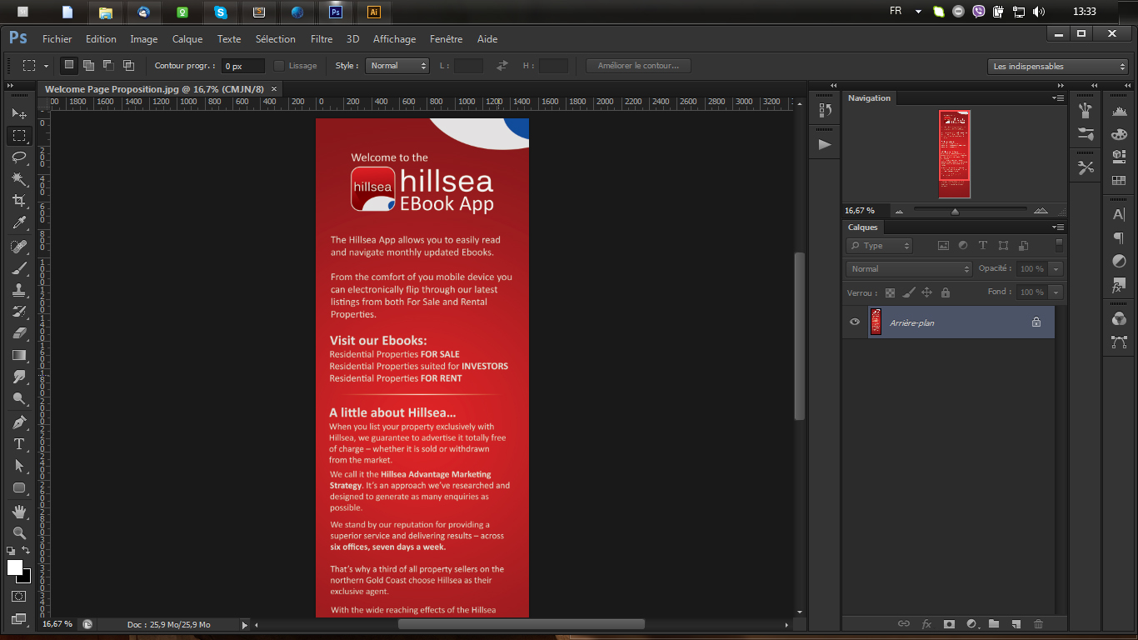
Task: Open the layer blend mode Normal dropdown
Action: coord(909,268)
